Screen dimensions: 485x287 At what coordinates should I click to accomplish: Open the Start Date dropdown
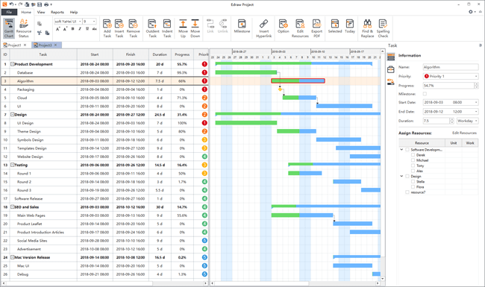[476, 102]
